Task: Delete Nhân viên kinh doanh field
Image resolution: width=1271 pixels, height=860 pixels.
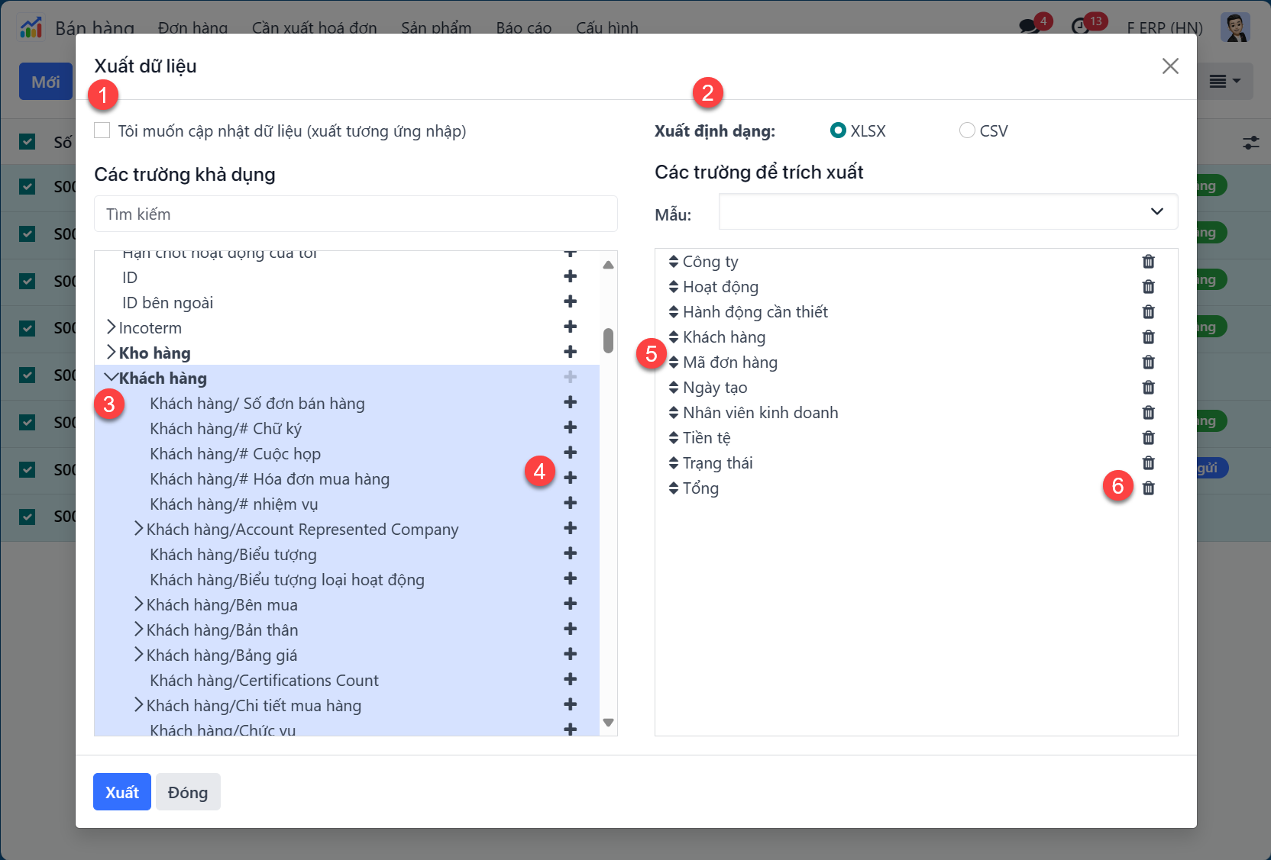Action: pyautogui.click(x=1148, y=413)
